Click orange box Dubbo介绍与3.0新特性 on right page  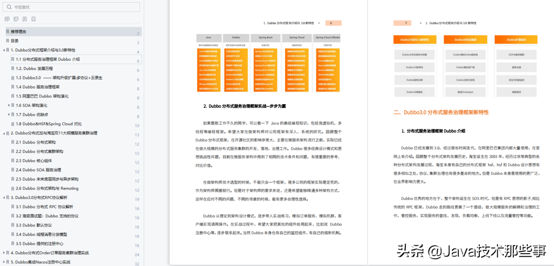click(414, 39)
